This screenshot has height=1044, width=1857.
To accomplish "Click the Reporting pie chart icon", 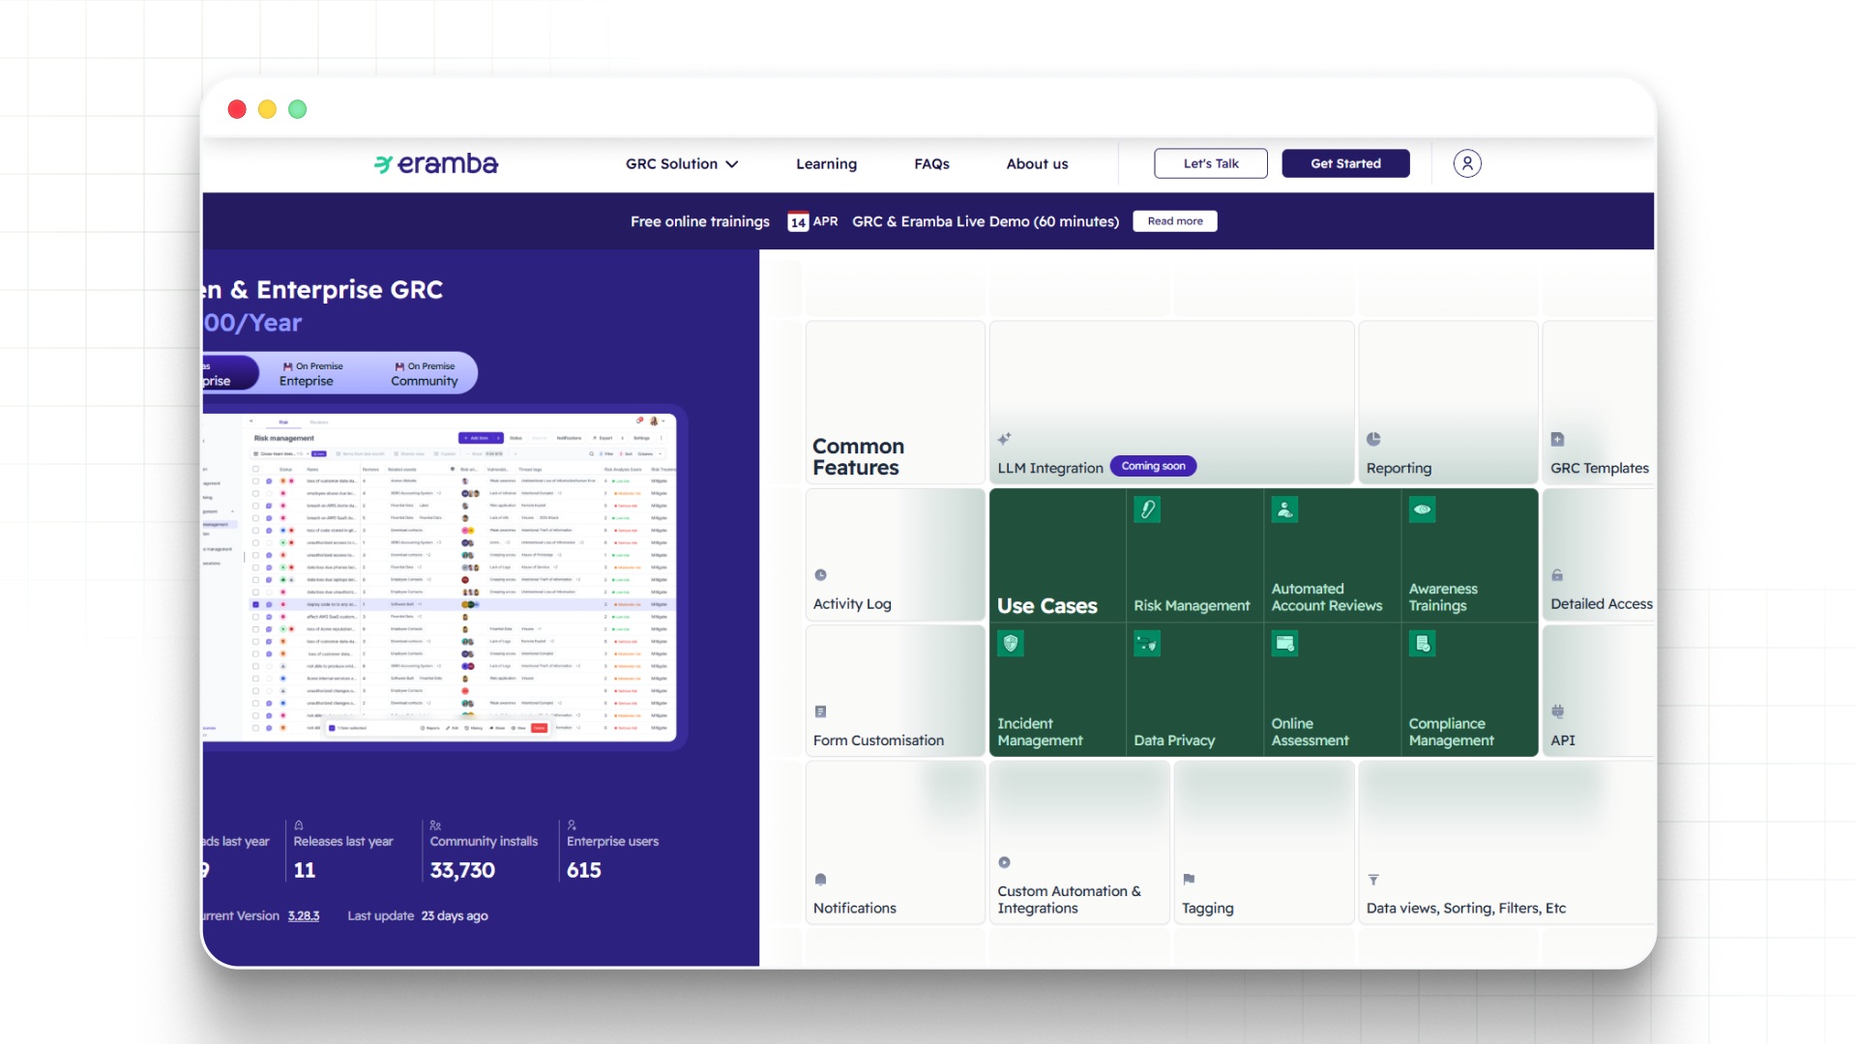I will coord(1373,439).
